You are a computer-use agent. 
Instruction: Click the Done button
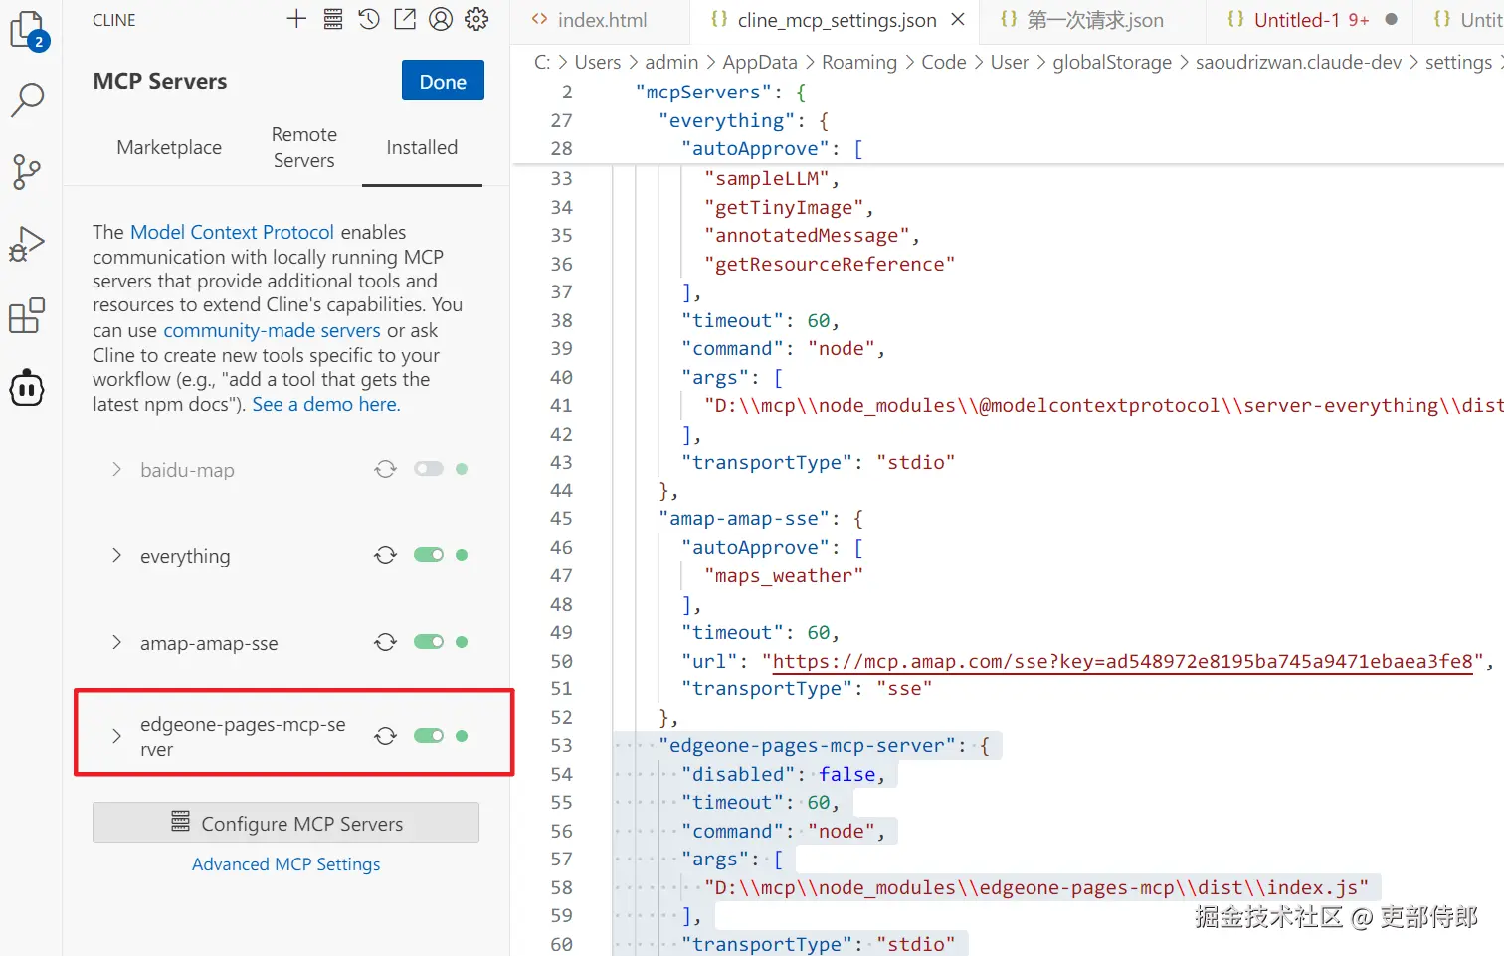click(443, 81)
